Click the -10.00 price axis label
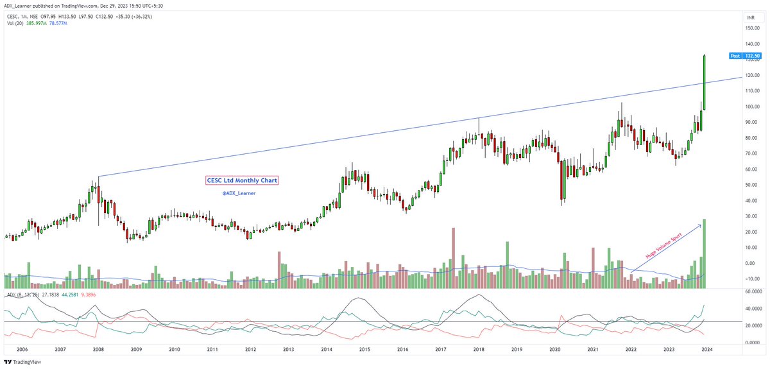This screenshot has height=369, width=770. pyautogui.click(x=753, y=279)
